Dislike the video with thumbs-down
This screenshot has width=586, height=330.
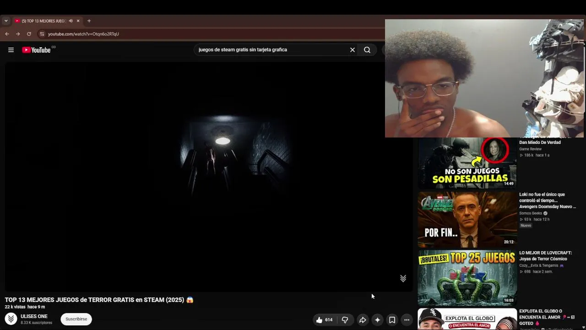(x=345, y=320)
